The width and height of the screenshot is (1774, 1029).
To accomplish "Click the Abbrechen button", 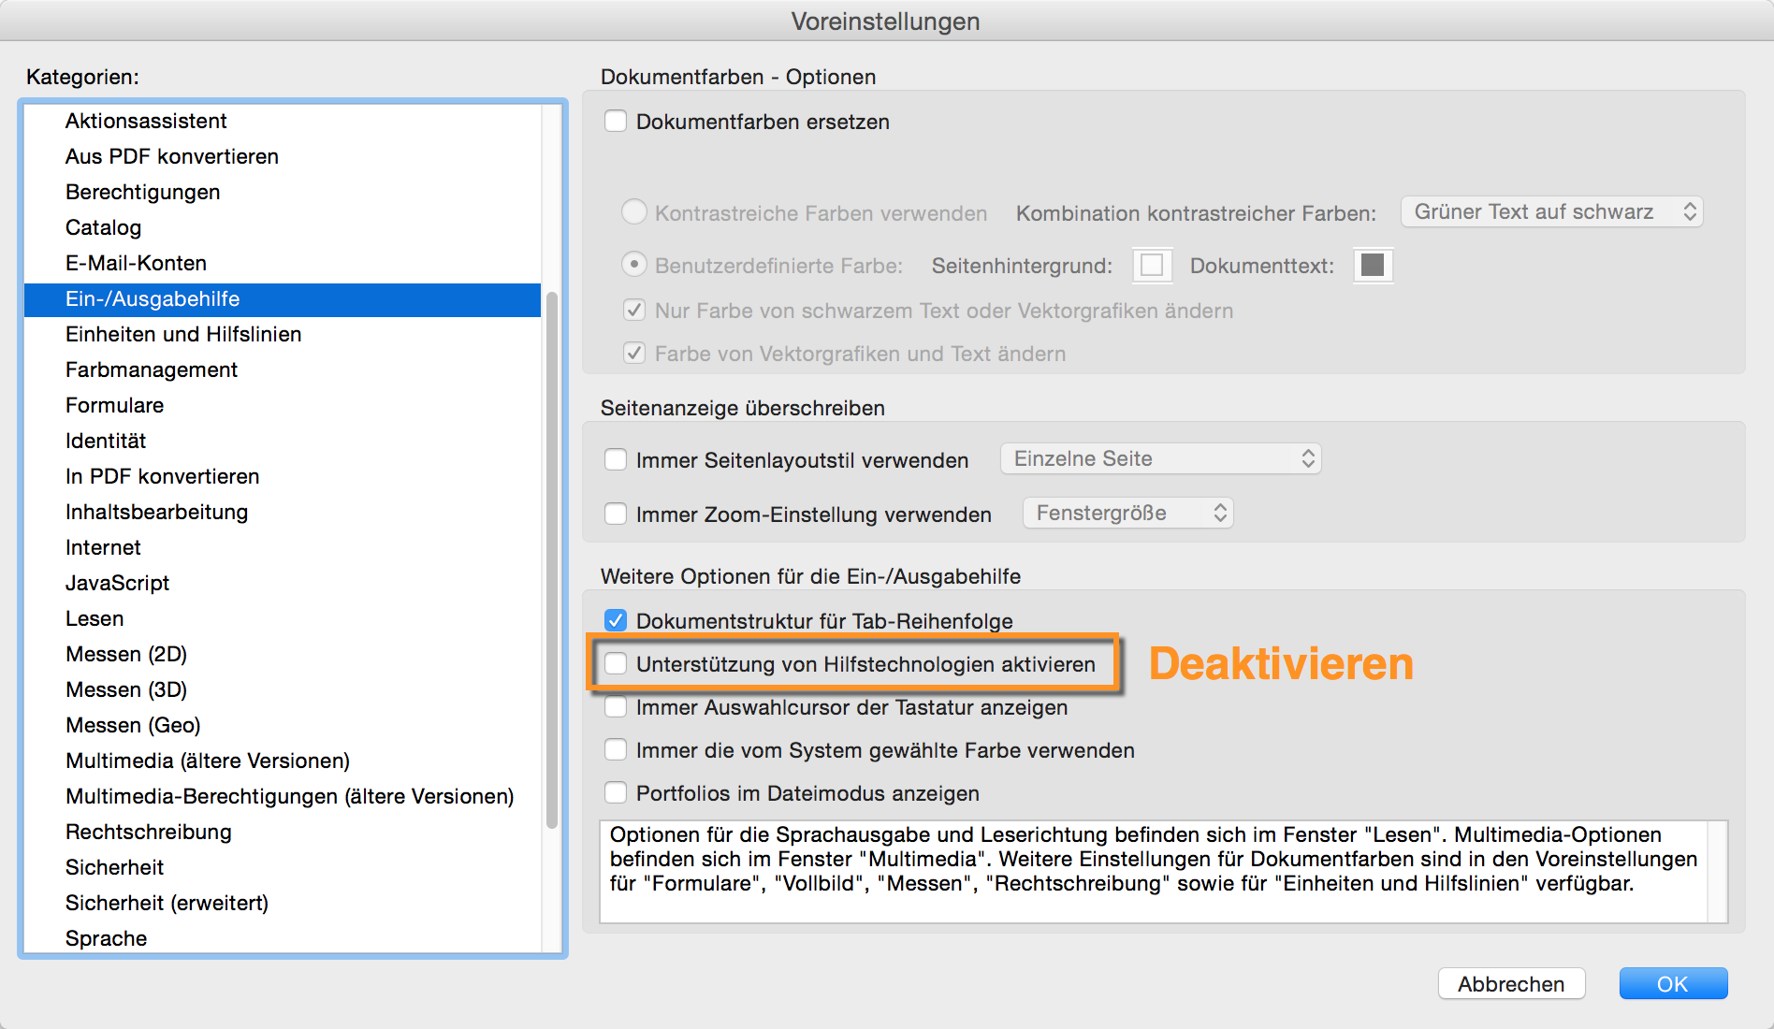I will [x=1511, y=983].
